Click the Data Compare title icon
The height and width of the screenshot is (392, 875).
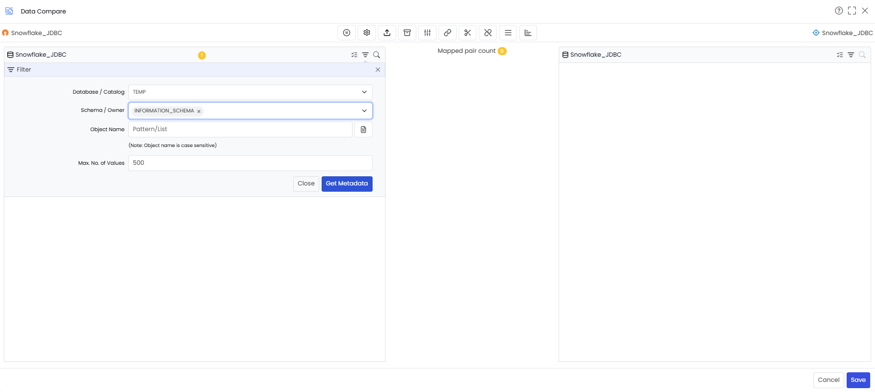pos(9,11)
